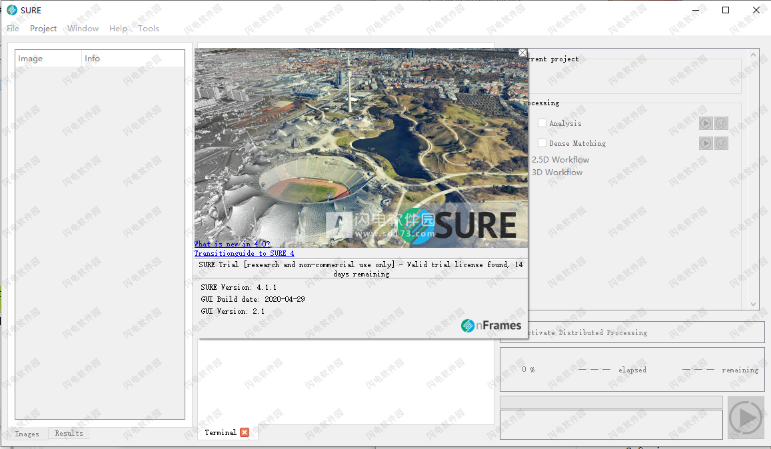Screen dimensions: 771x449
Task: Click the Munich Olympic Park splash image
Action: [361, 147]
